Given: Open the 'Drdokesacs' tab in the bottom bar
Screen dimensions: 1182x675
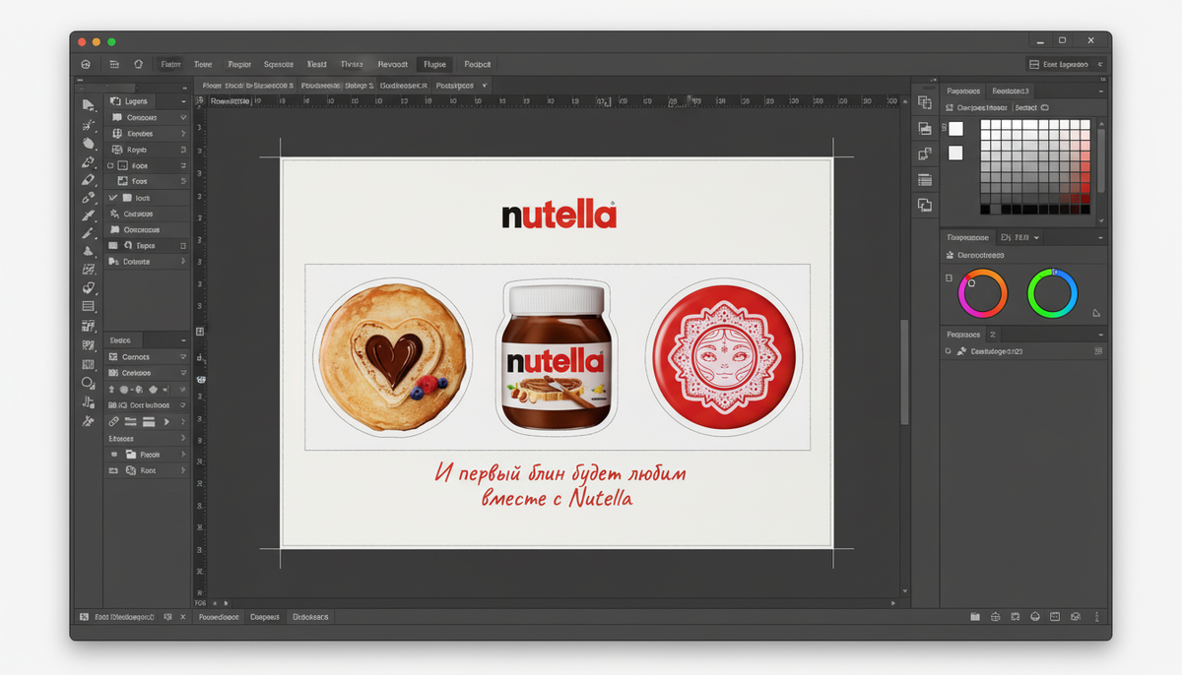Looking at the screenshot, I should (310, 617).
